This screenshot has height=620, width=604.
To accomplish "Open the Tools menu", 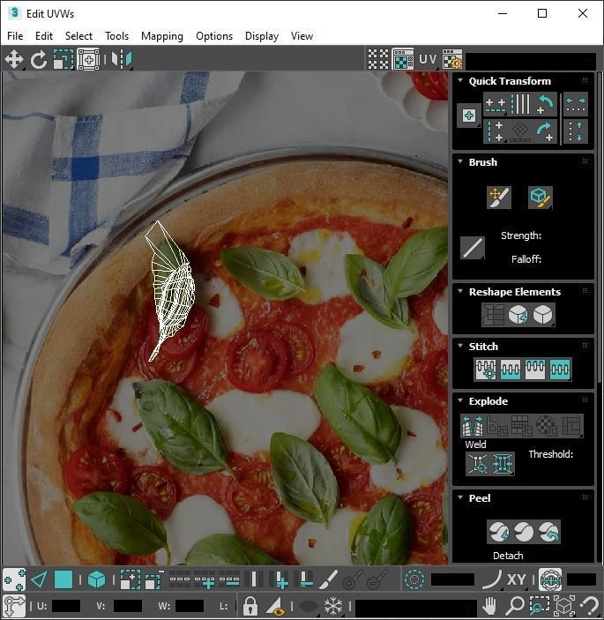I will 116,36.
